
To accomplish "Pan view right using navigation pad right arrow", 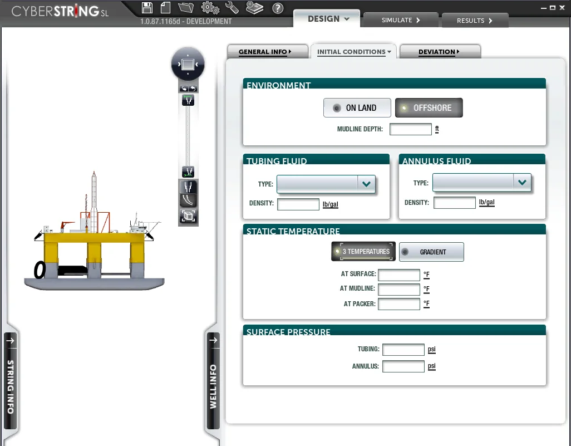I will pos(196,65).
